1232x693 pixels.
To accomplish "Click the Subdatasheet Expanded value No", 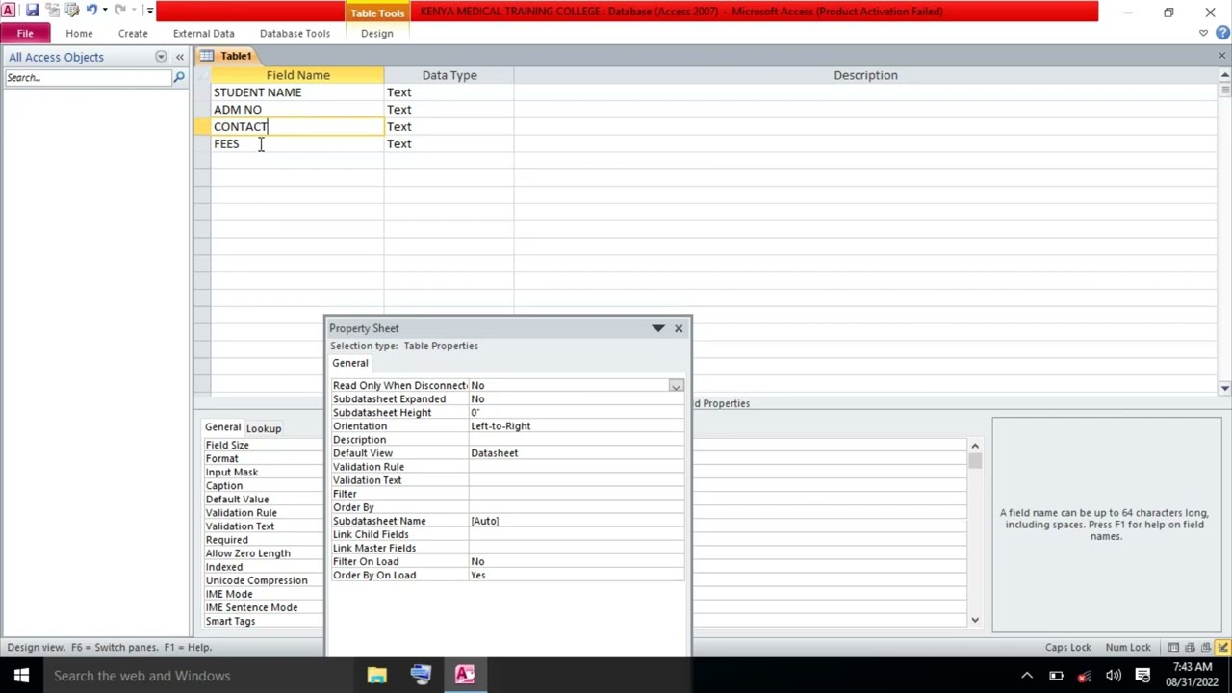I will pyautogui.click(x=576, y=398).
